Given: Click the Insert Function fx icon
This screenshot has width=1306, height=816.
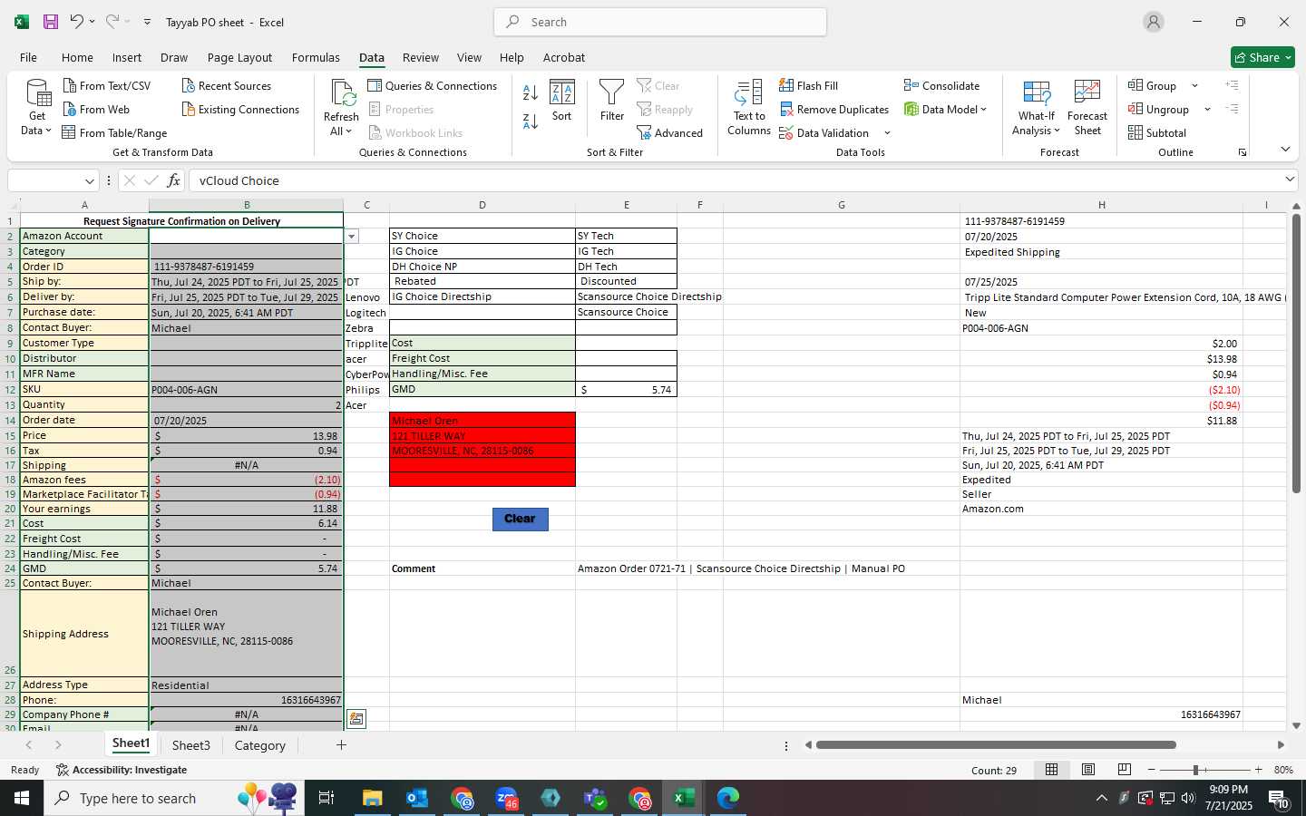Looking at the screenshot, I should 173,180.
